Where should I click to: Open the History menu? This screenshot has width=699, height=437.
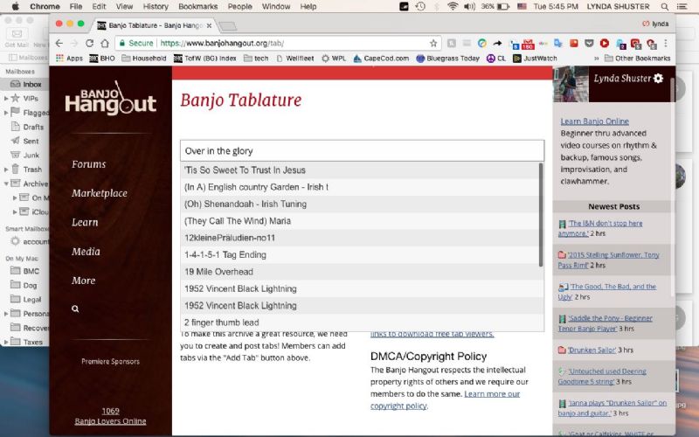[x=156, y=7]
